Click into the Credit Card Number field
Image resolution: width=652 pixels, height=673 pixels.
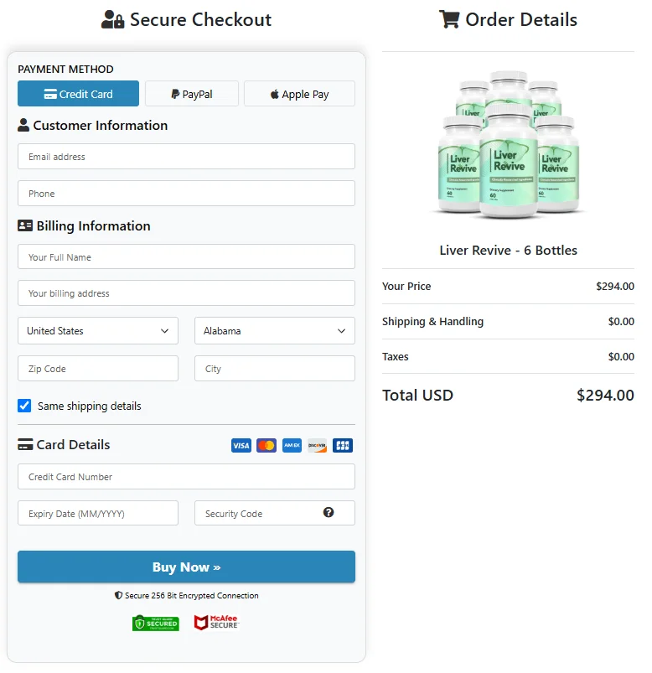[x=186, y=477]
